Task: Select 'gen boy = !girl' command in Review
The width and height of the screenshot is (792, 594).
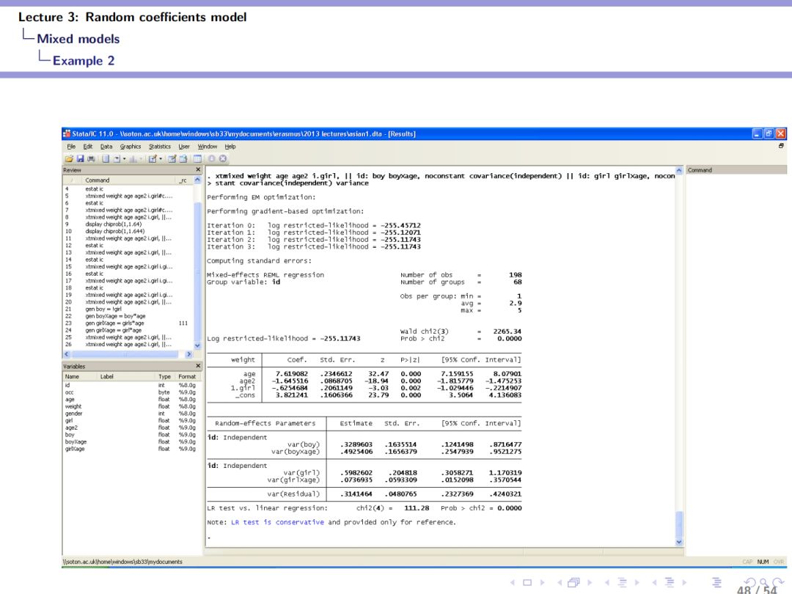Action: (x=103, y=309)
